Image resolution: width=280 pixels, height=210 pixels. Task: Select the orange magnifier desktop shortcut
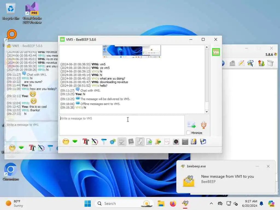(x=11, y=35)
